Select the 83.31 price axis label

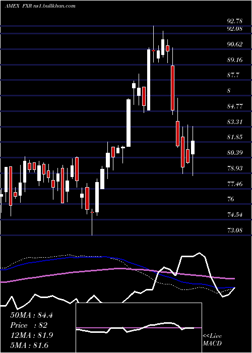pyautogui.click(x=235, y=122)
